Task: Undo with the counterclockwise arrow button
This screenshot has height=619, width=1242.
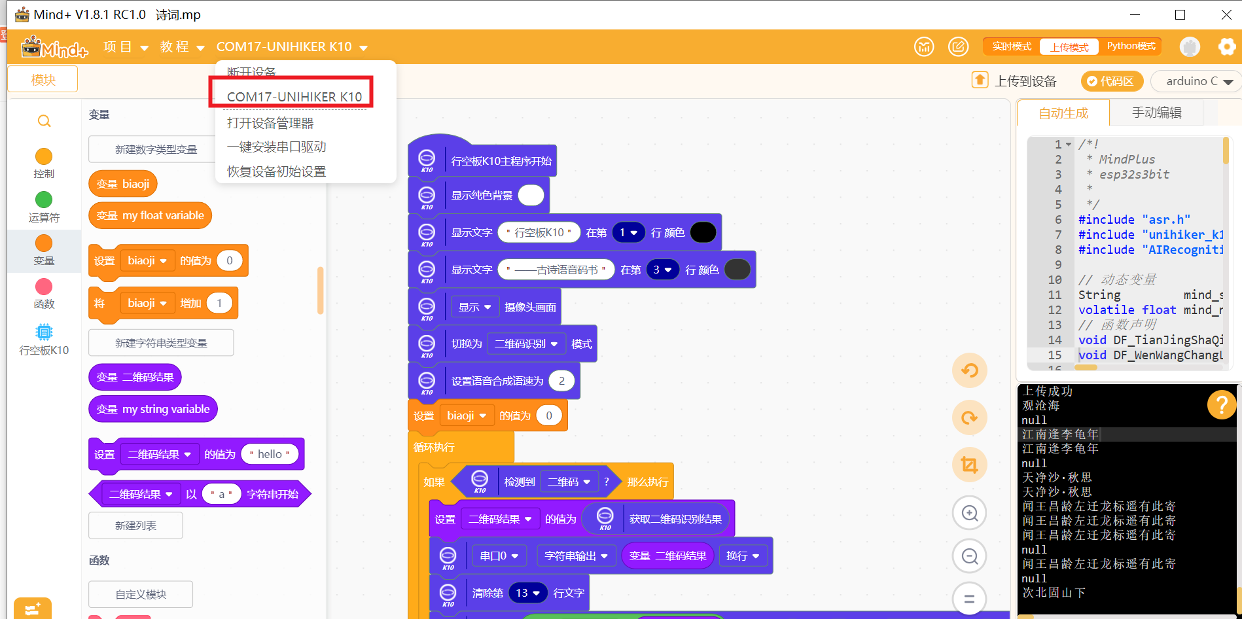Action: point(969,370)
